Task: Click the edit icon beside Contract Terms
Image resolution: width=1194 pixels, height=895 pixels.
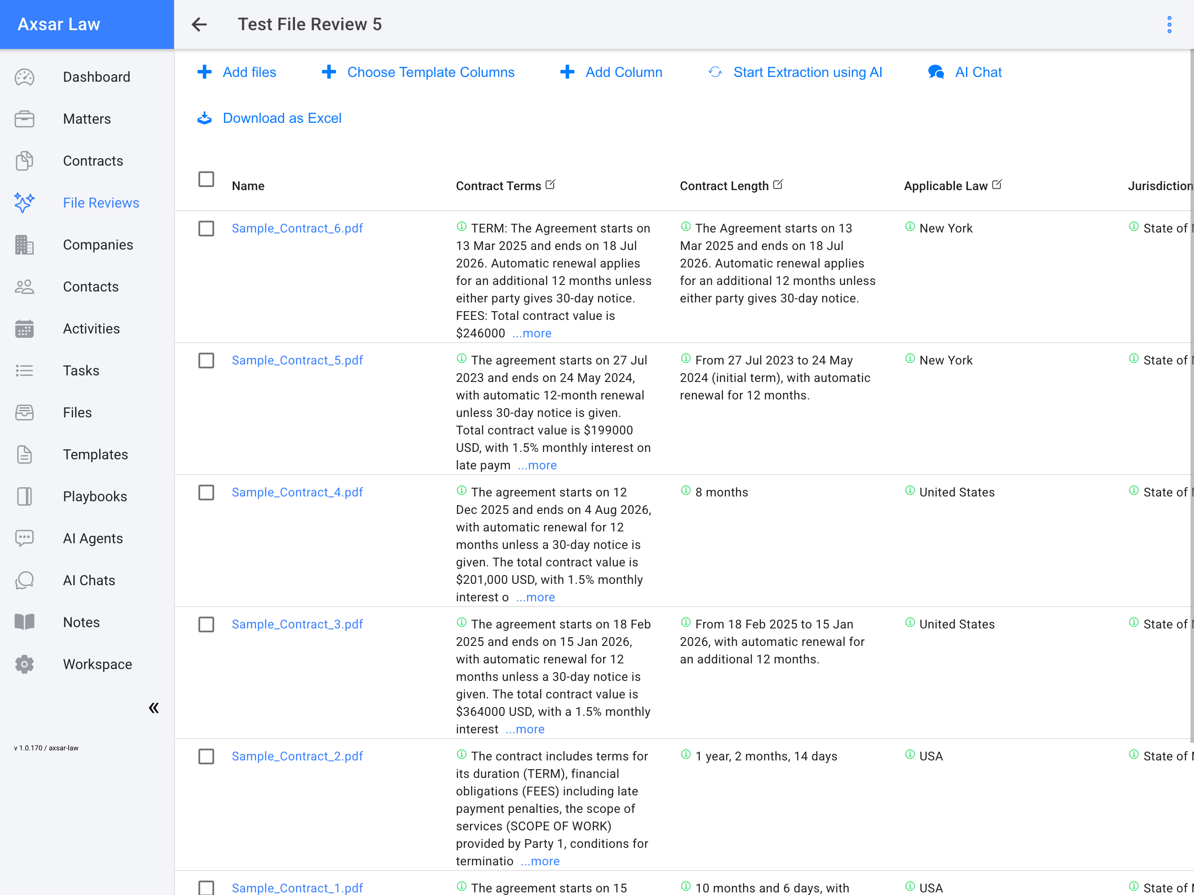Action: click(x=550, y=184)
